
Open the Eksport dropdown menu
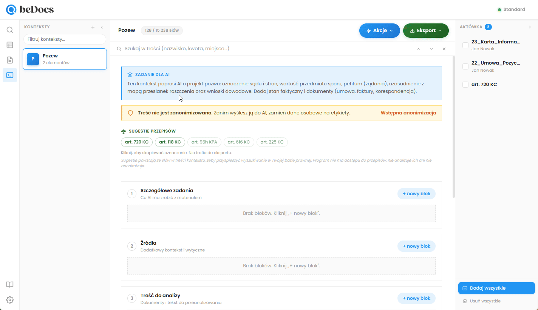pyautogui.click(x=426, y=31)
